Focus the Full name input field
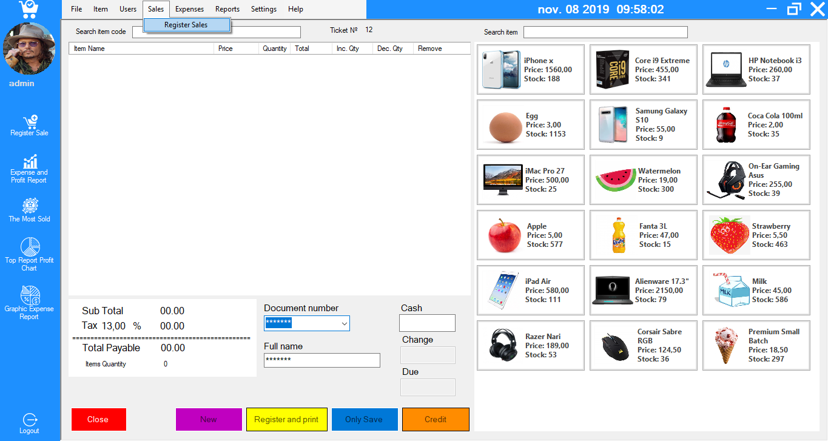The width and height of the screenshot is (828, 441). (x=322, y=360)
